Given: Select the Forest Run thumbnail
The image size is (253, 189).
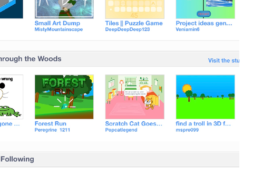Looking at the screenshot, I should [x=64, y=97].
